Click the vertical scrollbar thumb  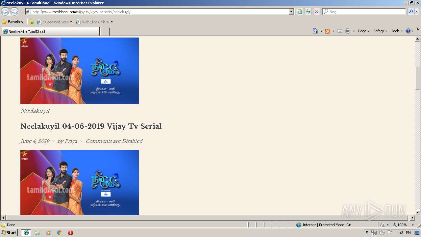[418, 78]
